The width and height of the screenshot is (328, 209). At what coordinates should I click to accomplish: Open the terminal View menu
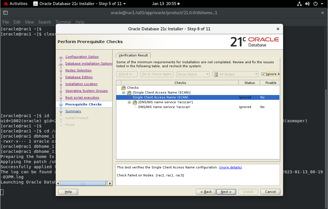pos(29,22)
